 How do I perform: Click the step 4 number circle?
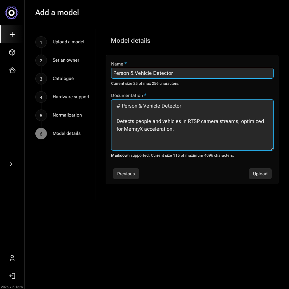(x=41, y=97)
